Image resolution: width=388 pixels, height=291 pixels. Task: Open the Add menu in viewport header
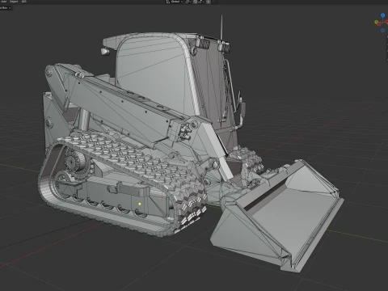click(4, 2)
